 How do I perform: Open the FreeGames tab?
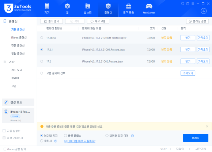click(149, 8)
